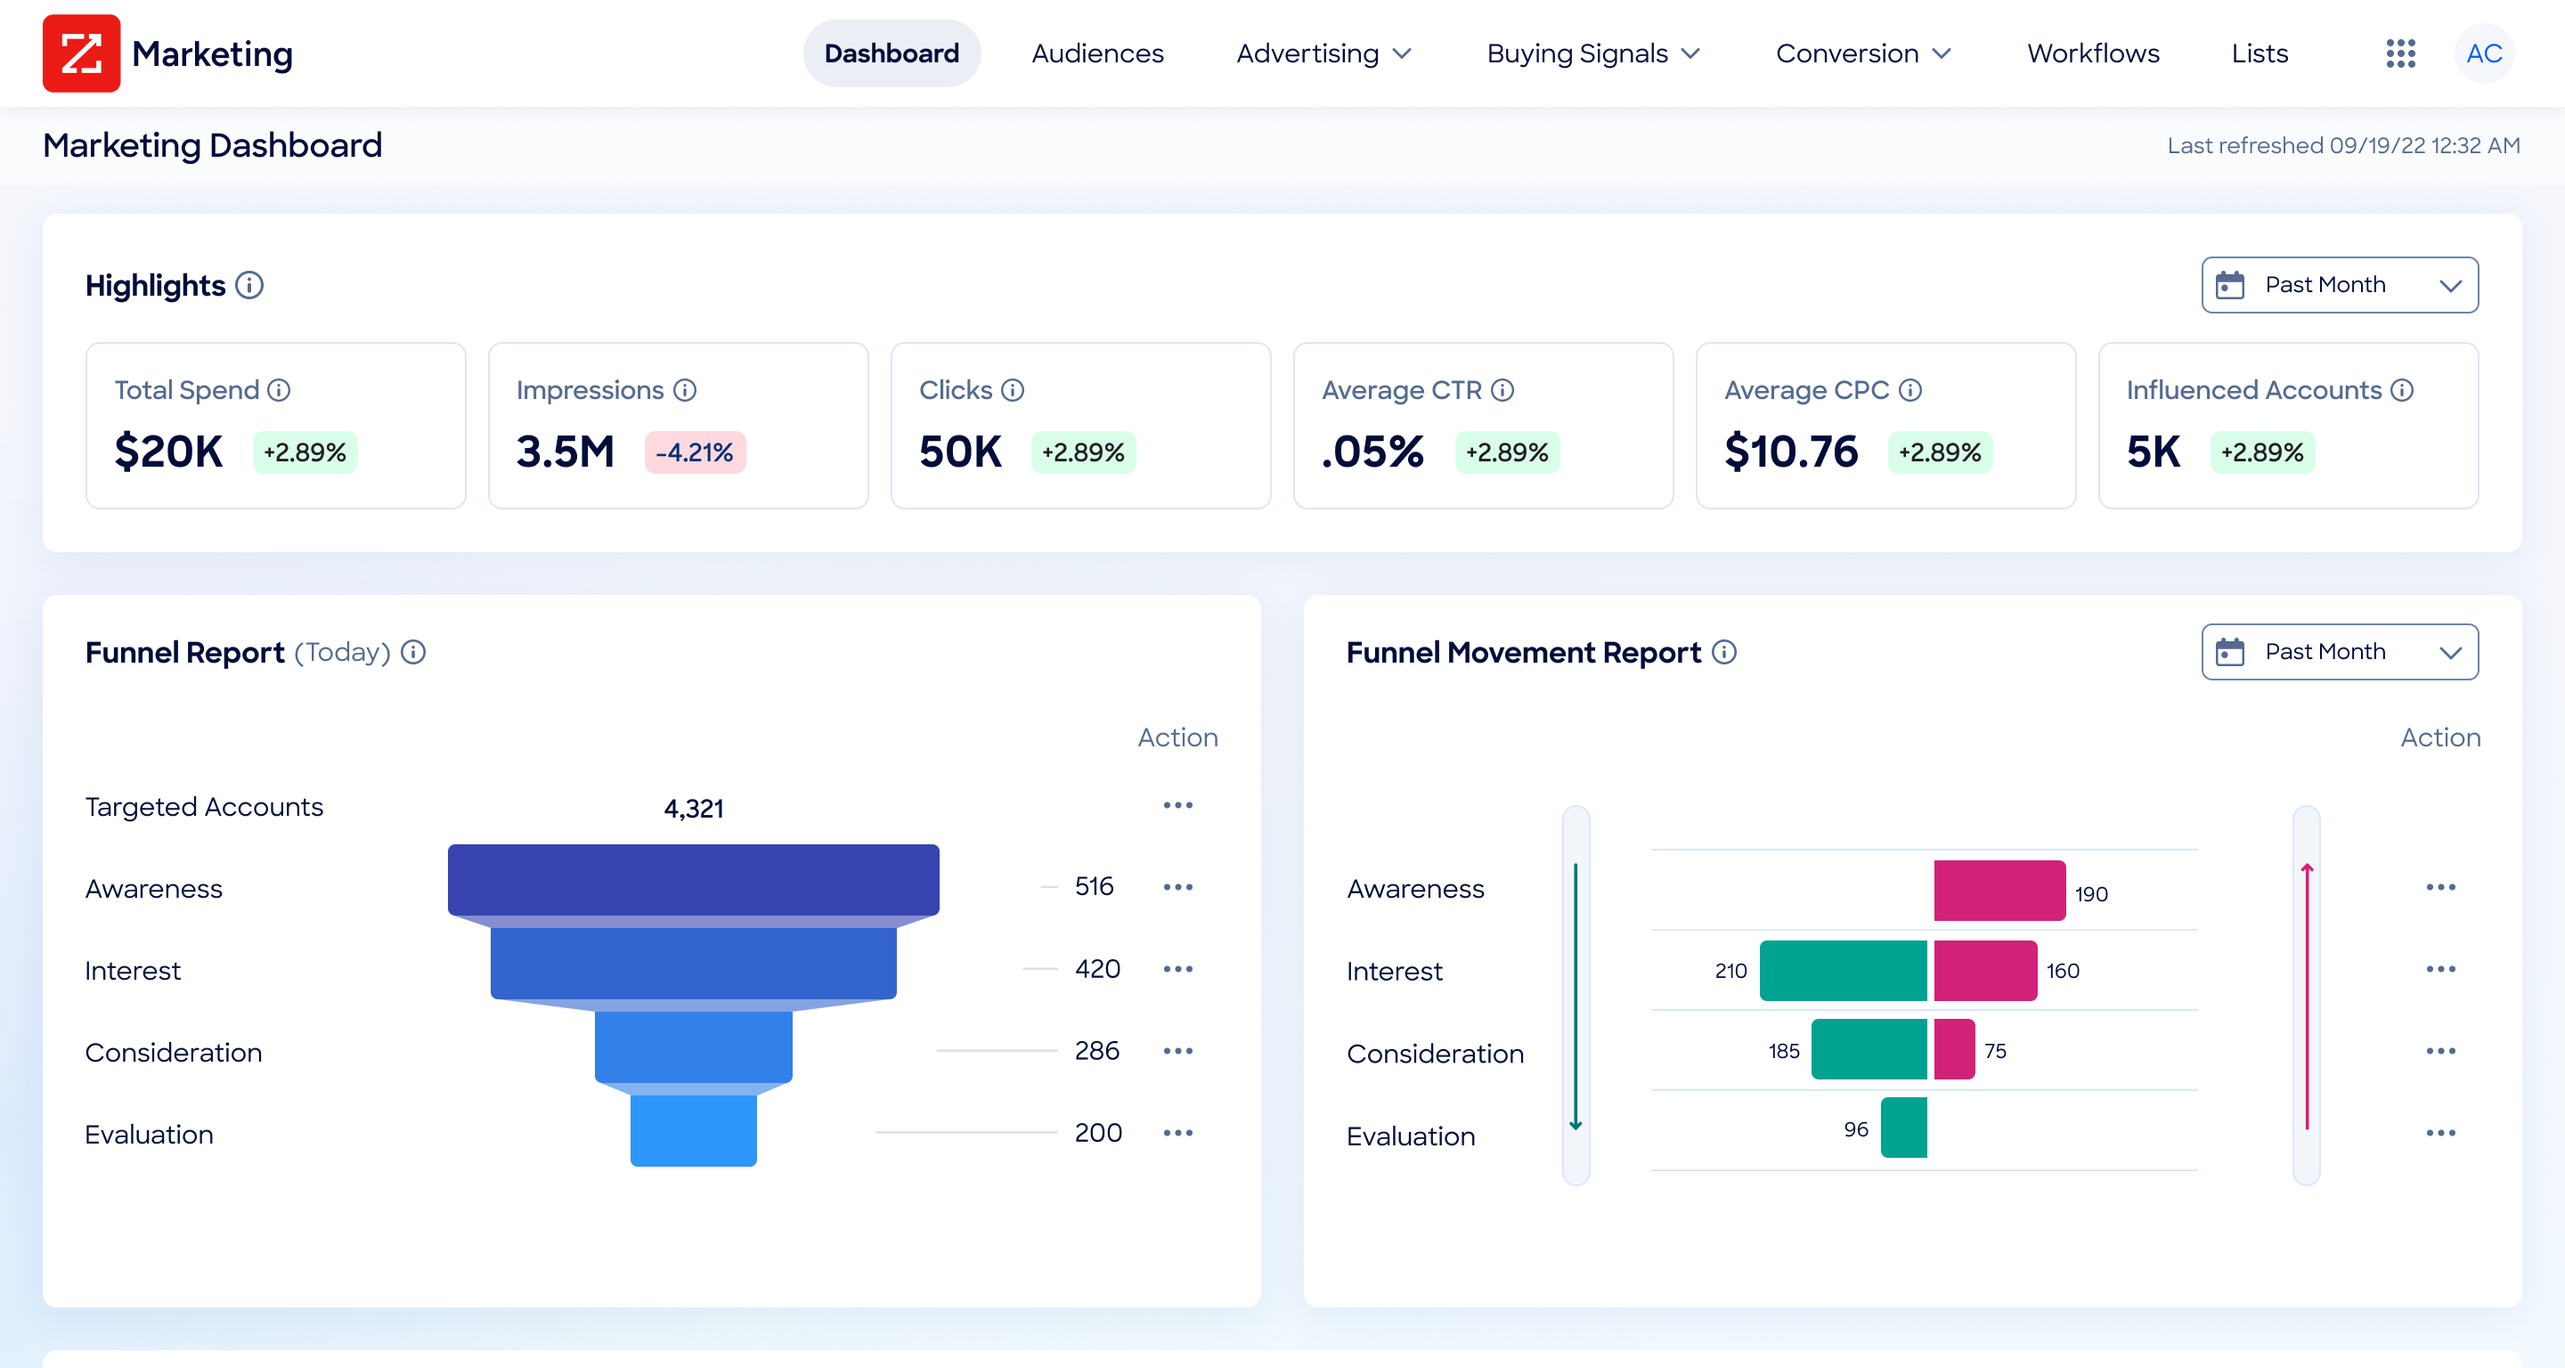Click the ZoomInfo Marketing logo icon
Viewport: 2565px width, 1368px height.
coord(81,53)
